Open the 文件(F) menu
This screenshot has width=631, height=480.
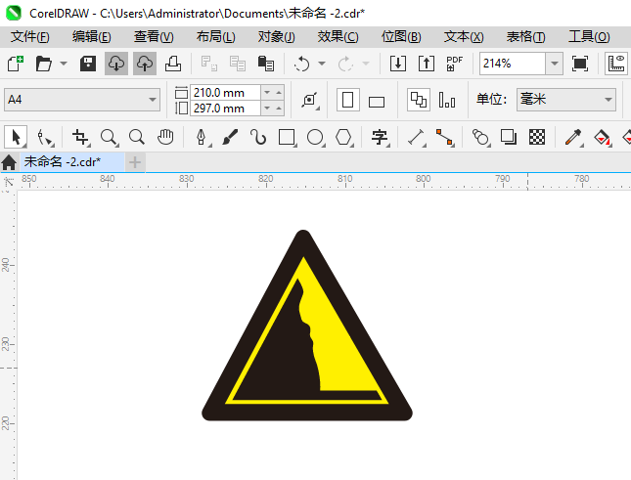pos(30,36)
